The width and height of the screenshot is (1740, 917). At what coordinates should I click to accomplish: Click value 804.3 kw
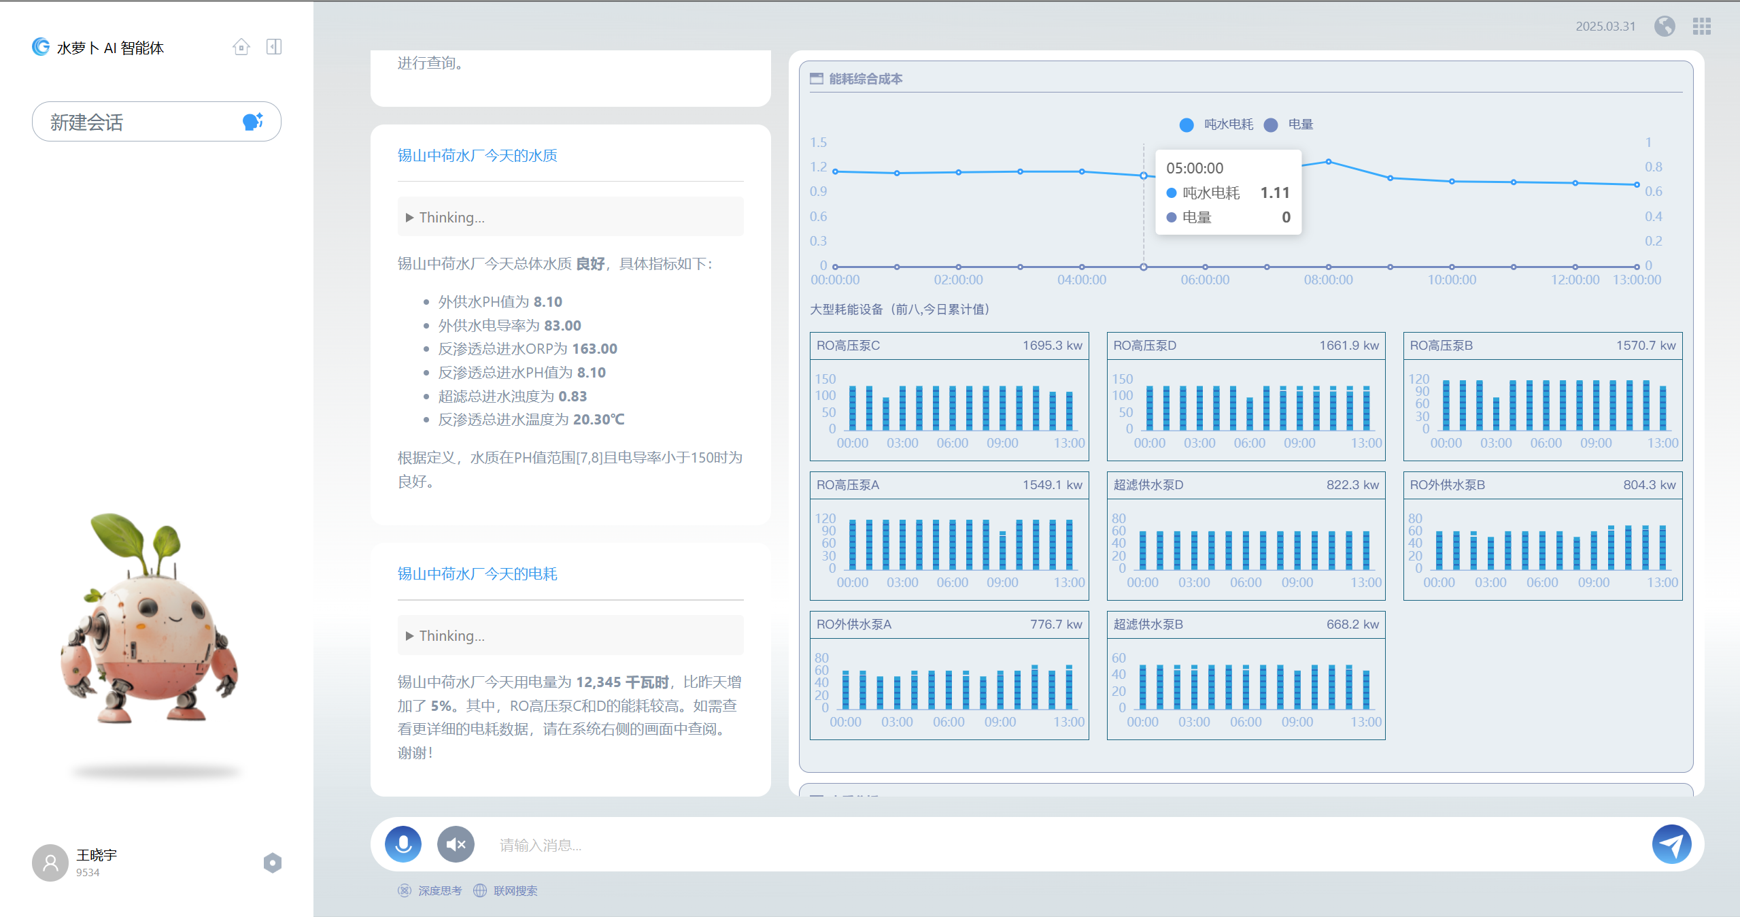coord(1650,485)
